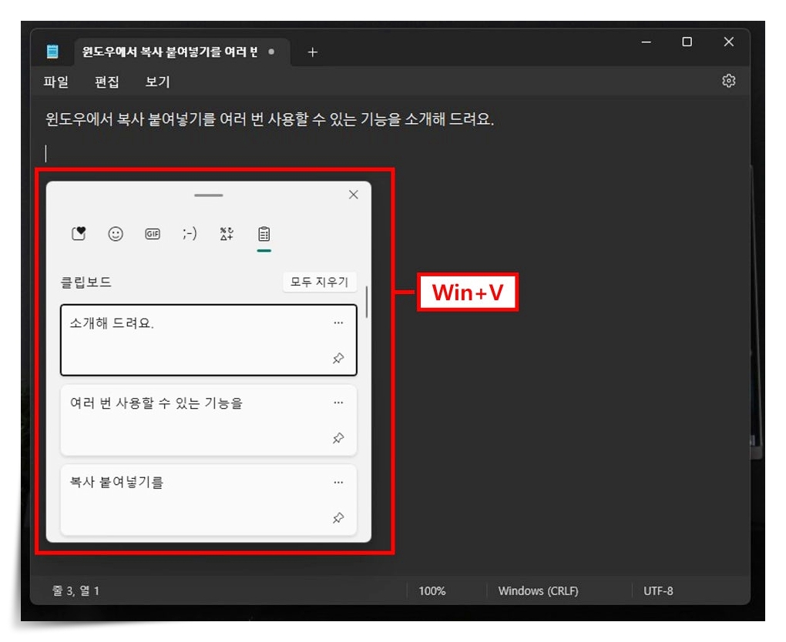Image resolution: width=786 pixels, height=642 pixels.
Task: Select the clipboard history tab icon
Action: (x=264, y=234)
